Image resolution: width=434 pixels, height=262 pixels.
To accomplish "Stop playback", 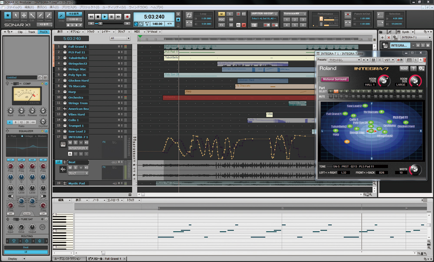I will tap(98, 17).
